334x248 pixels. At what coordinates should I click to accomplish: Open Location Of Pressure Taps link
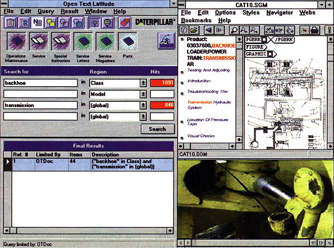pos(208,122)
